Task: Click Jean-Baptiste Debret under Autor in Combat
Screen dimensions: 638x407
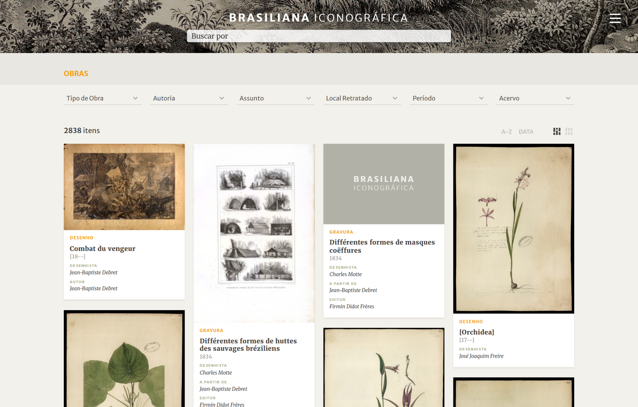Action: [x=93, y=289]
